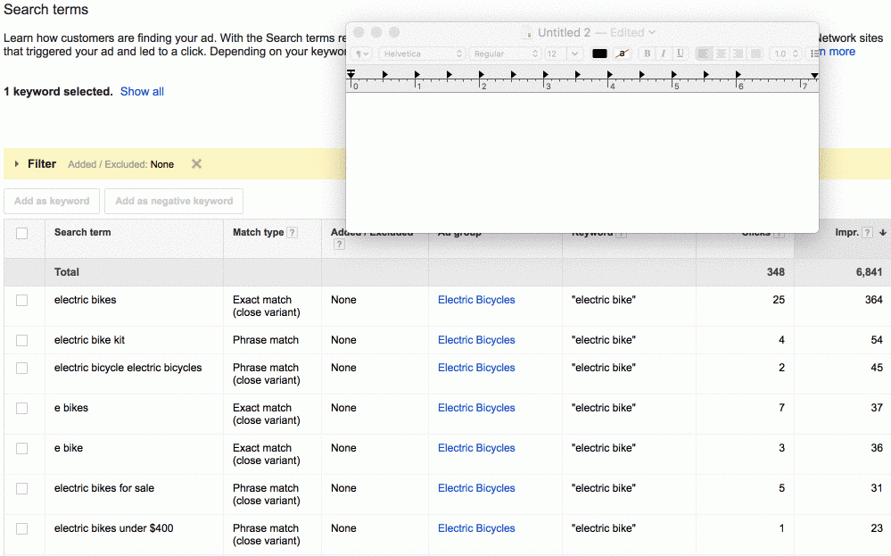Click the 'e bike' search term text

tap(68, 448)
